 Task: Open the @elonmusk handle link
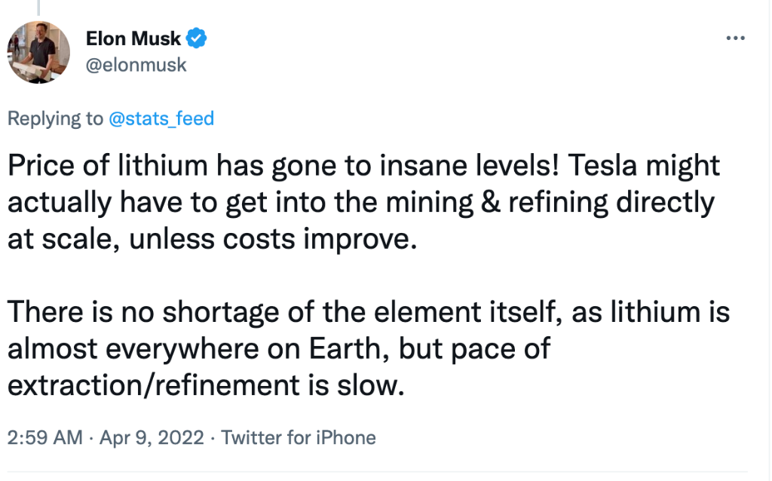[x=136, y=65]
